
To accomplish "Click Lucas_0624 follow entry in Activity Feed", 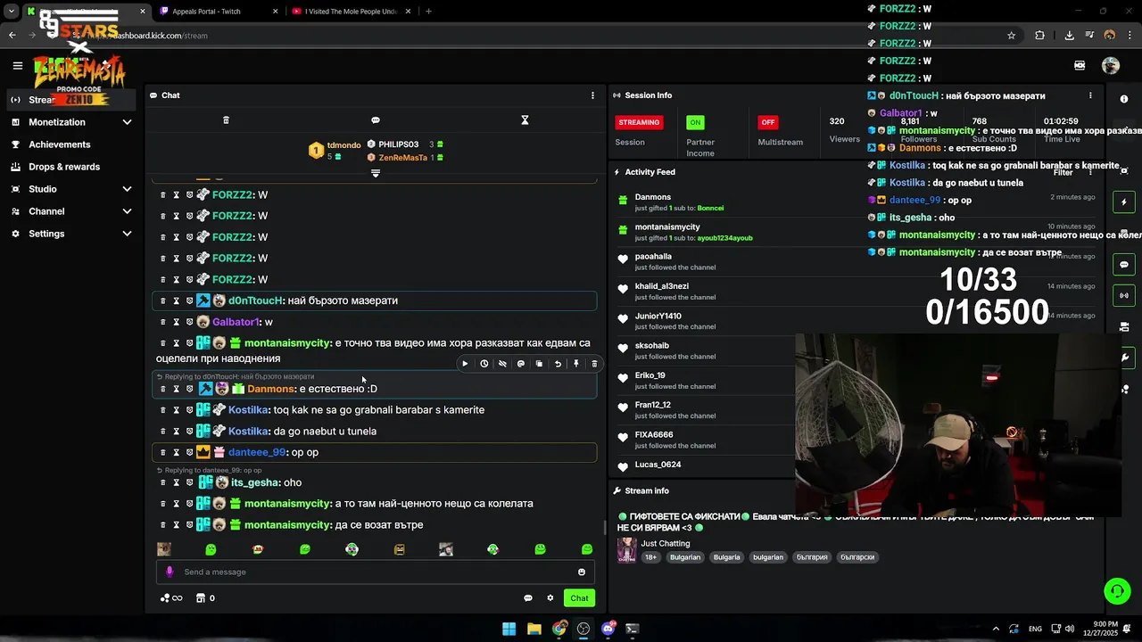I will point(658,465).
